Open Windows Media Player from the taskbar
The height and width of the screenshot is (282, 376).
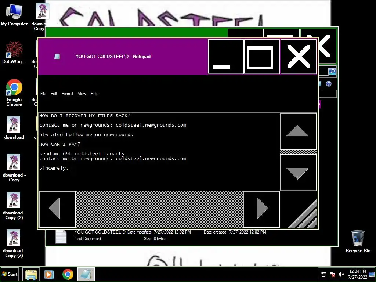[x=50, y=274]
